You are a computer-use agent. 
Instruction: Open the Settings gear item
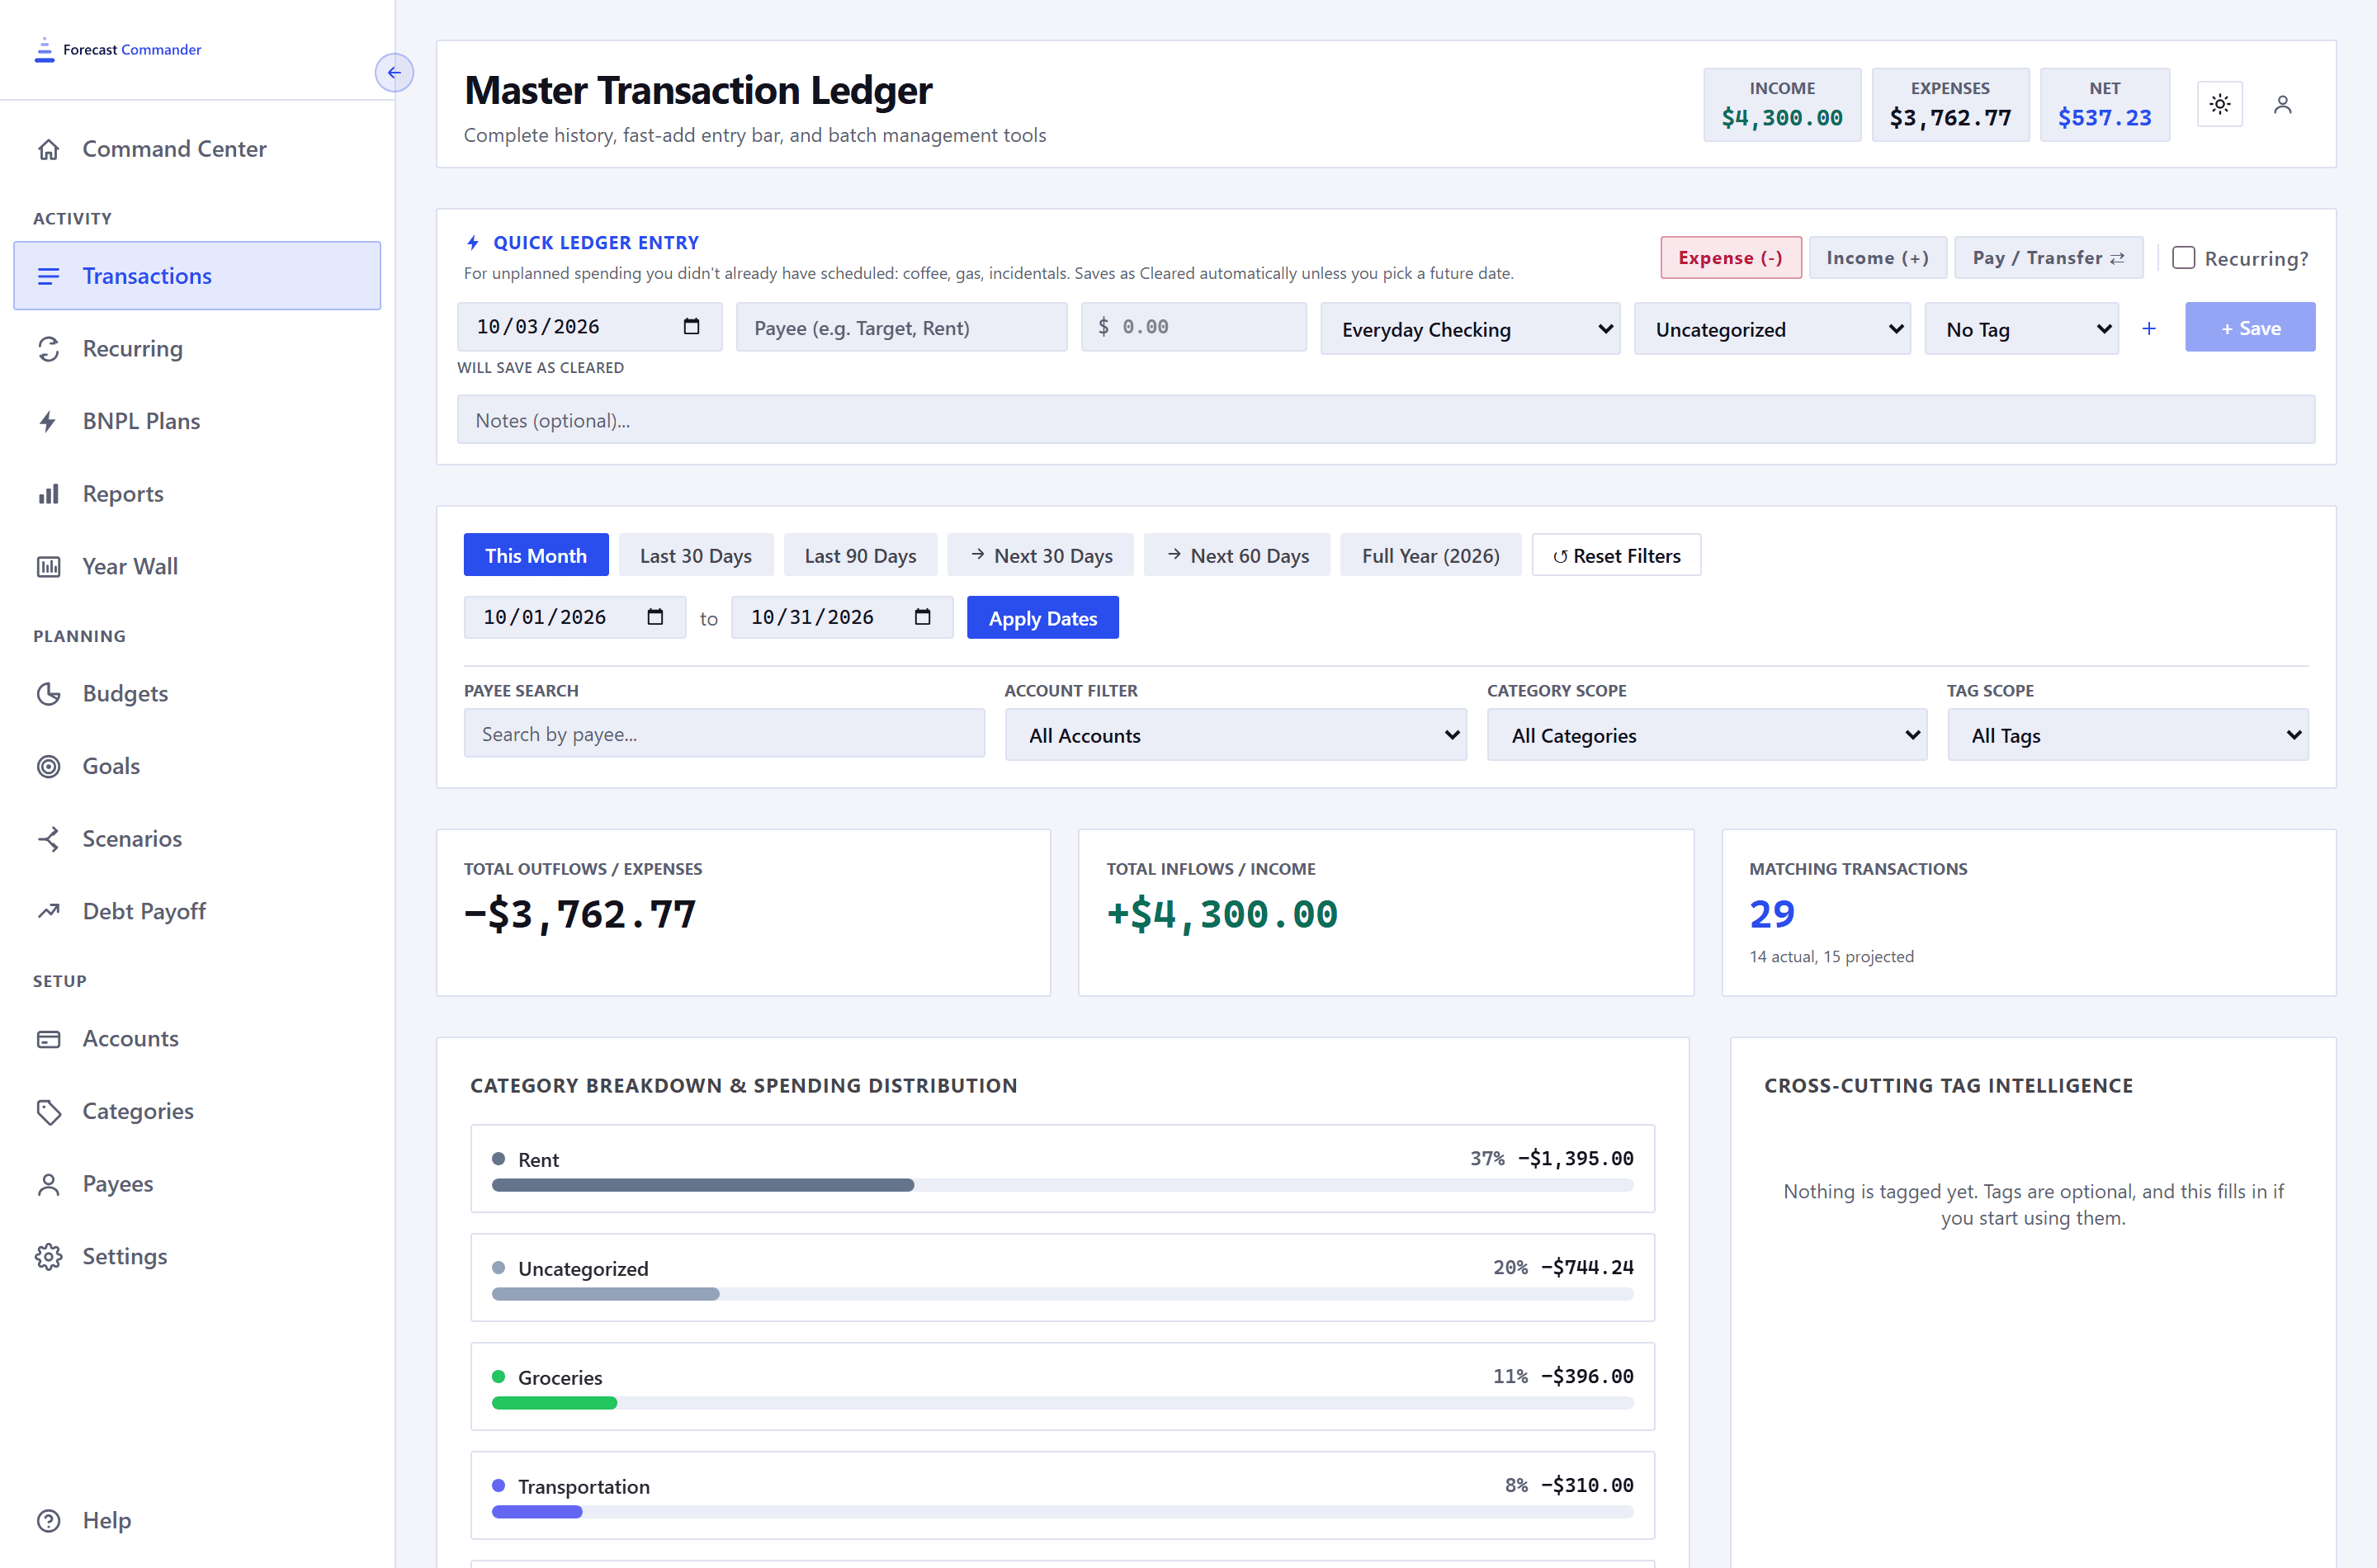coord(197,1256)
